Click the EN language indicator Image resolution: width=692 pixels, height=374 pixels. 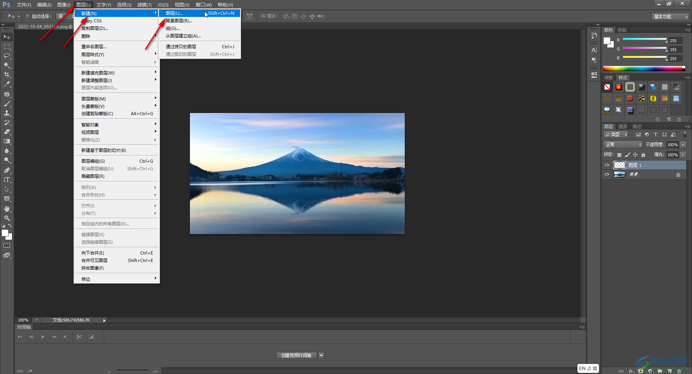click(582, 369)
